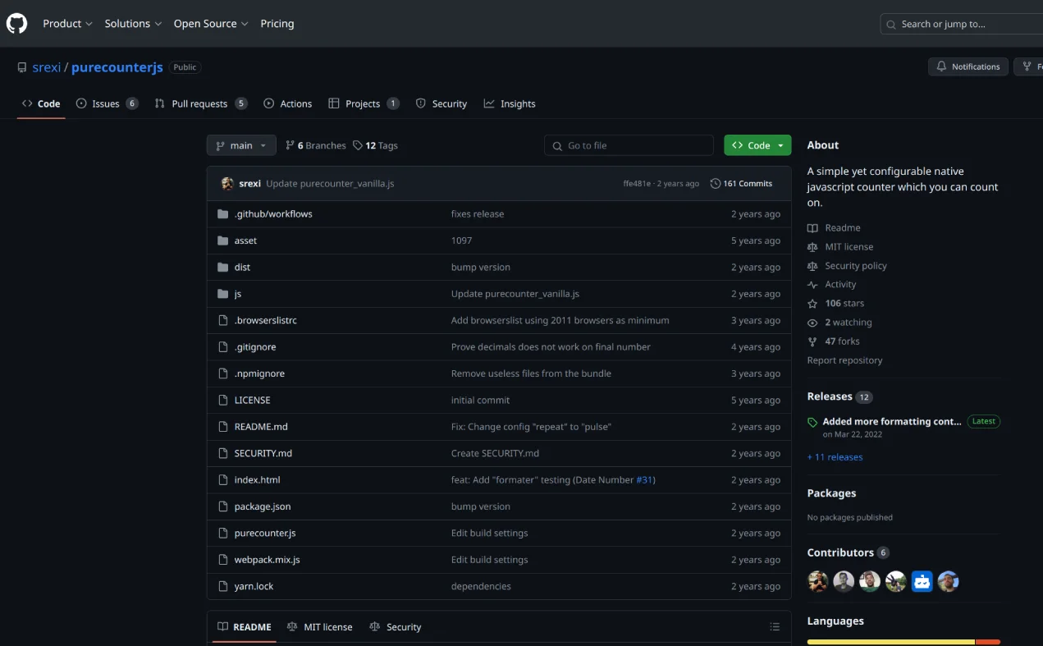The width and height of the screenshot is (1043, 646).
Task: Click the dist folder icon
Action: pyautogui.click(x=222, y=267)
